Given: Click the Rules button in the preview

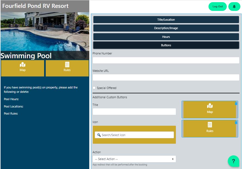Looking at the screenshot, I should point(67,68).
